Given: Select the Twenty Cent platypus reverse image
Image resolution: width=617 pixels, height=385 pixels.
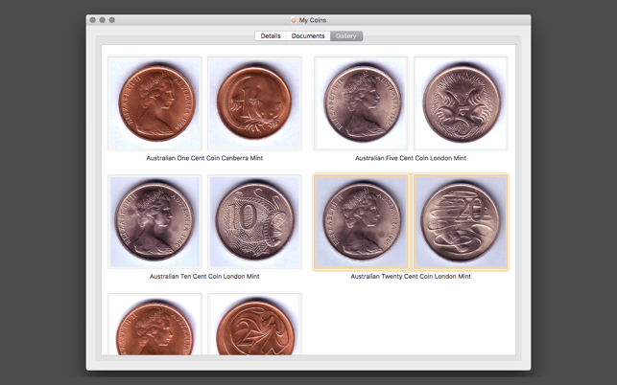Looking at the screenshot, I should coord(461,222).
